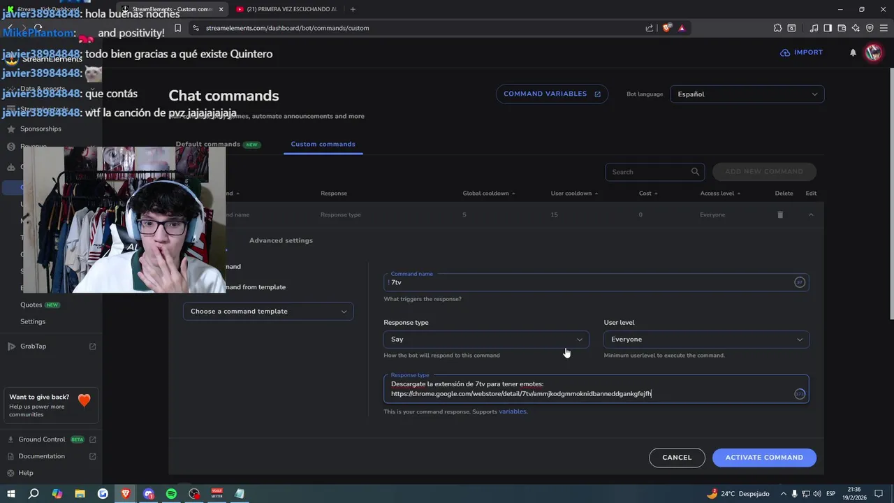Screen dimensions: 894x503
Task: Open Sponsorships in the sidebar
Action: (x=41, y=129)
